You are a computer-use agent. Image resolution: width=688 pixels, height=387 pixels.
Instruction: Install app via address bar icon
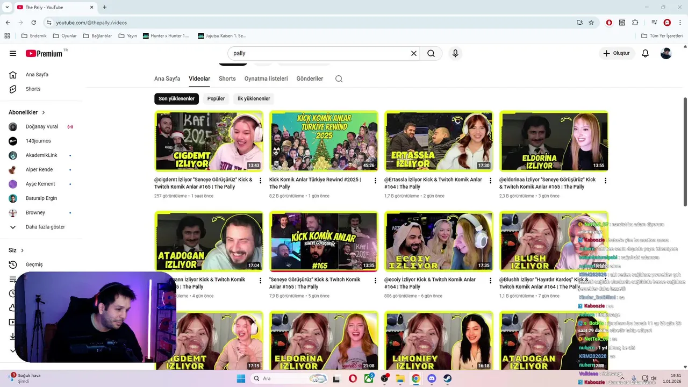[579, 23]
